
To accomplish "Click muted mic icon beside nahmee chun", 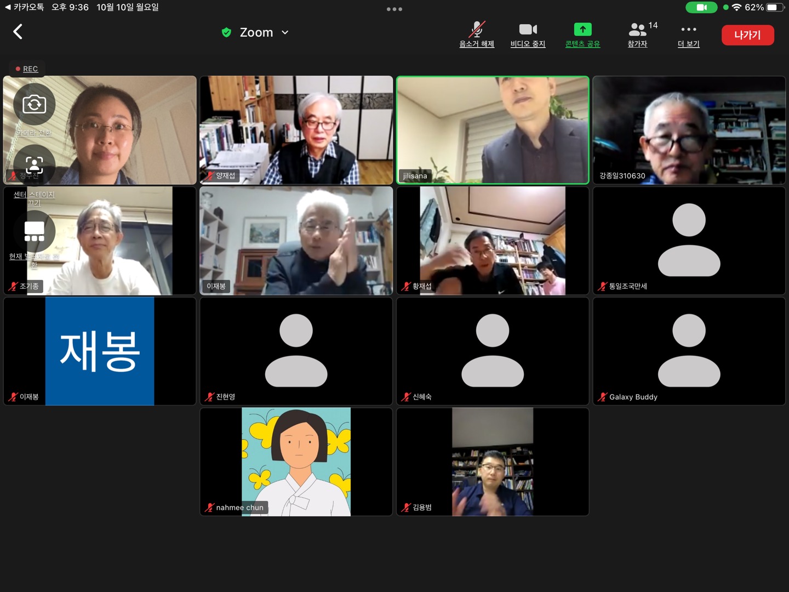I will (x=210, y=508).
